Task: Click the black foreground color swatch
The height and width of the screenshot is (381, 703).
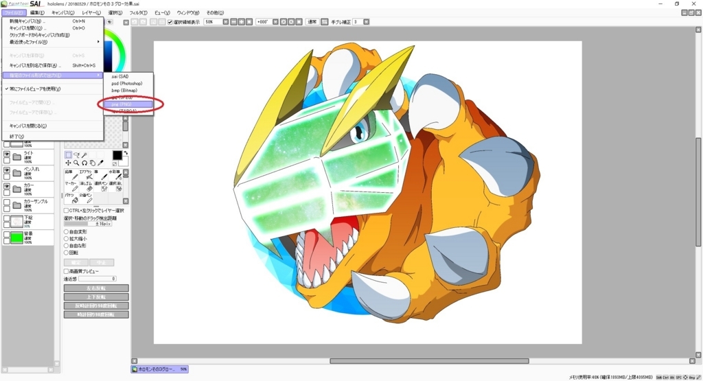Action: click(117, 155)
